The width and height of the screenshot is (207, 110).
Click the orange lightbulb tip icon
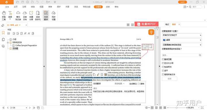(151, 32)
